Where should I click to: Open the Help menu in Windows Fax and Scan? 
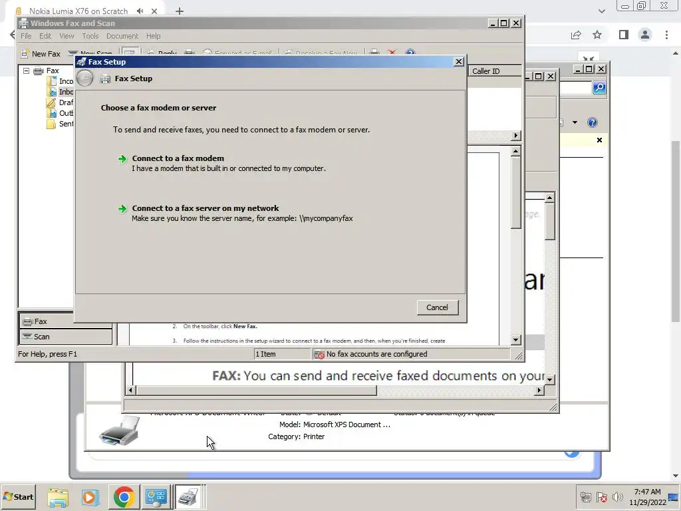pyautogui.click(x=154, y=36)
